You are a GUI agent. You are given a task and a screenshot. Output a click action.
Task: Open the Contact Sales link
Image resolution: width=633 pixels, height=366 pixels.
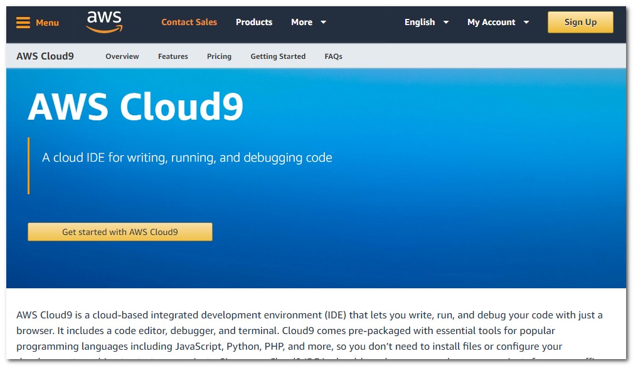(x=189, y=22)
